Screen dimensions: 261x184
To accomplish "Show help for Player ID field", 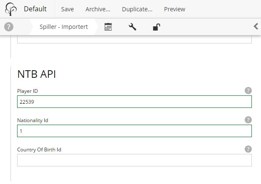I will click(x=248, y=90).
